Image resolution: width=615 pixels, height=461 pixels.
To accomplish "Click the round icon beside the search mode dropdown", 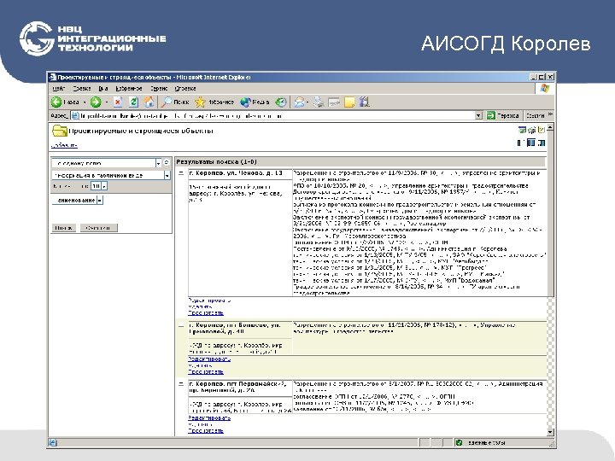I will coord(167,162).
